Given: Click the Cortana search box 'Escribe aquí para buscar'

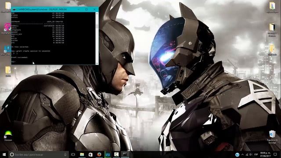Looking at the screenshot, I should (39, 154).
